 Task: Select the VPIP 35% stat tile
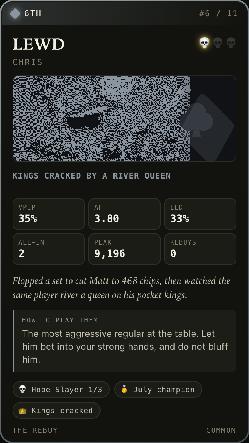pyautogui.click(x=49, y=214)
